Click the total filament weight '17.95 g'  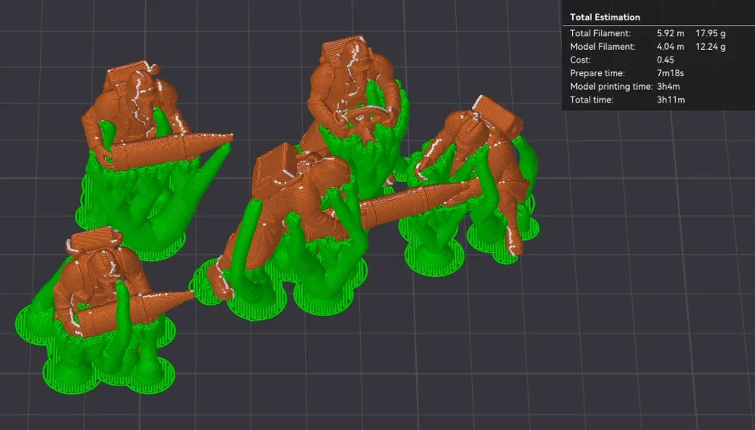tap(710, 33)
